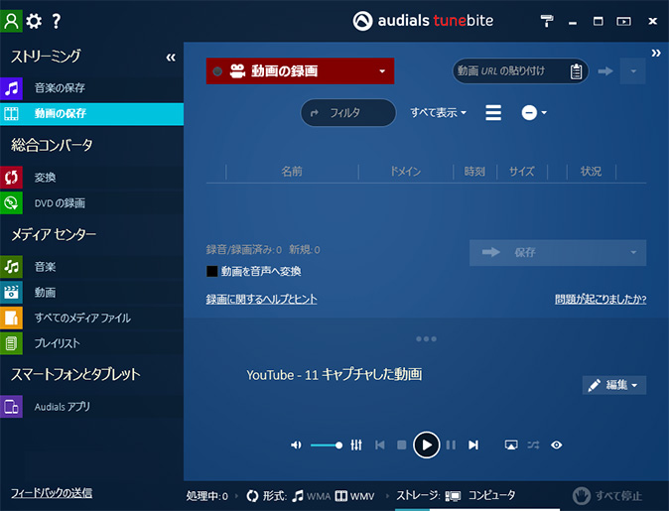Screen dimensions: 669x511
Task: Skip to next track
Action: tap(473, 446)
